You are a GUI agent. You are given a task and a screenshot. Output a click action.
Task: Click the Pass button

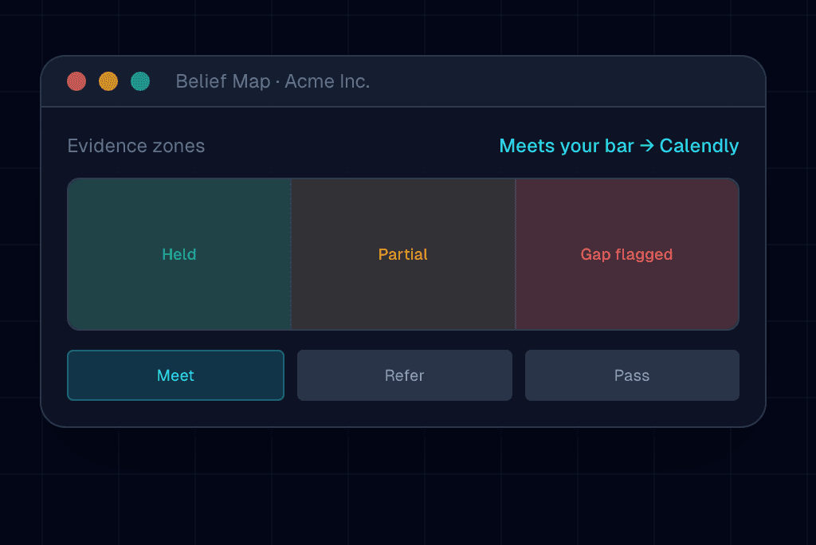[632, 374]
